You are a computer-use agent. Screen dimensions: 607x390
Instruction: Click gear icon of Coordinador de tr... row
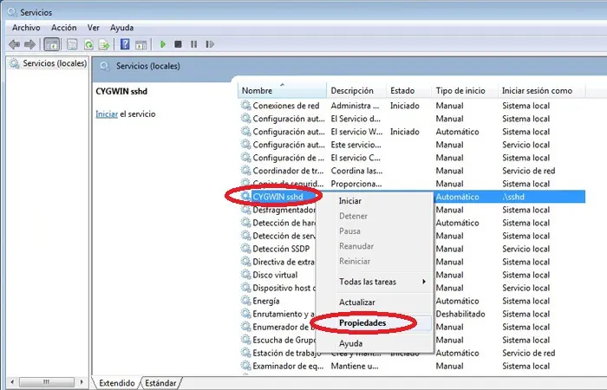[245, 170]
